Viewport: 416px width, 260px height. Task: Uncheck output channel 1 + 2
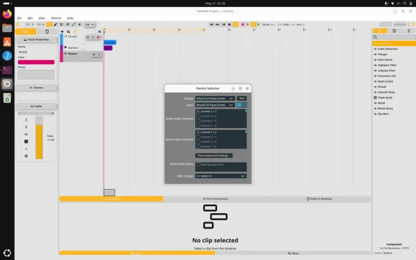[x=198, y=111]
